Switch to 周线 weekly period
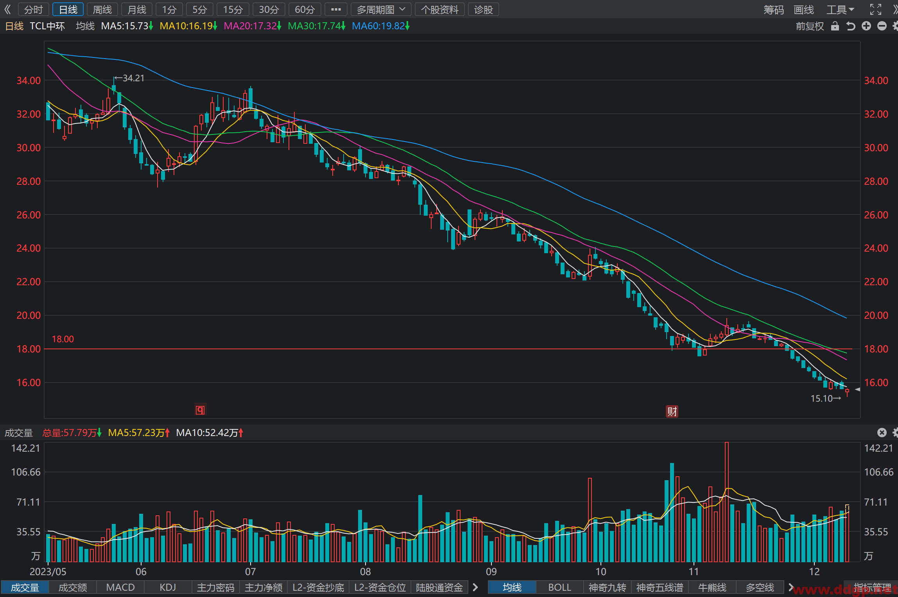Image resolution: width=898 pixels, height=597 pixels. pos(102,9)
